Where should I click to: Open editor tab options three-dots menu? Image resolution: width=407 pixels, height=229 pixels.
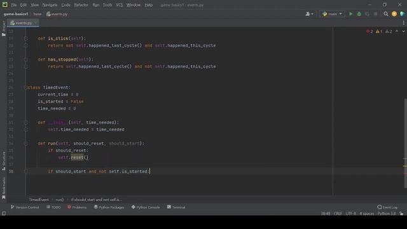click(x=403, y=23)
